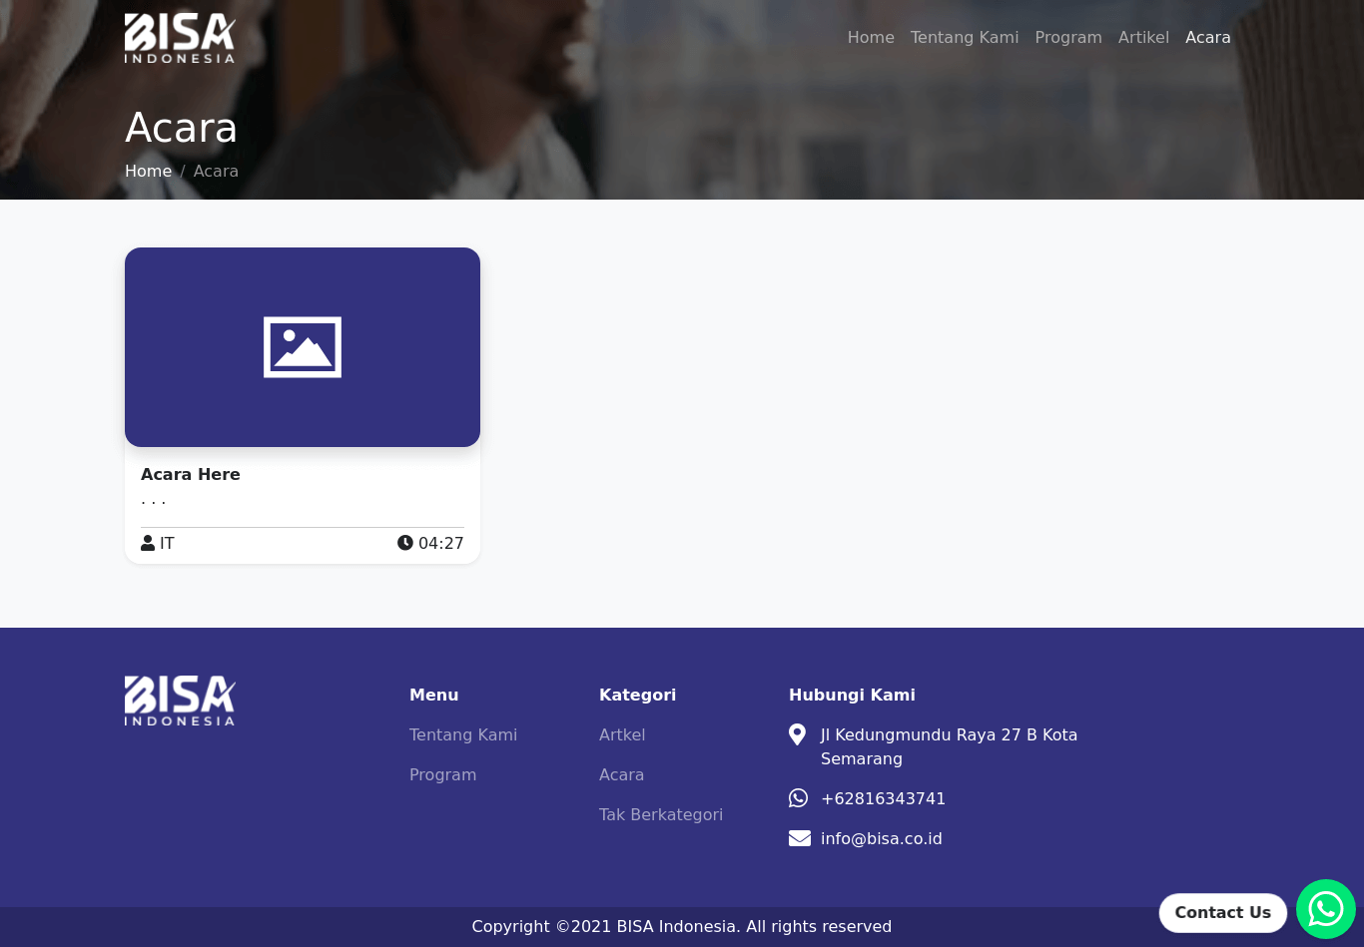Select Artikel in the top navigation
Screen dimensions: 1364x947
coord(1143,37)
